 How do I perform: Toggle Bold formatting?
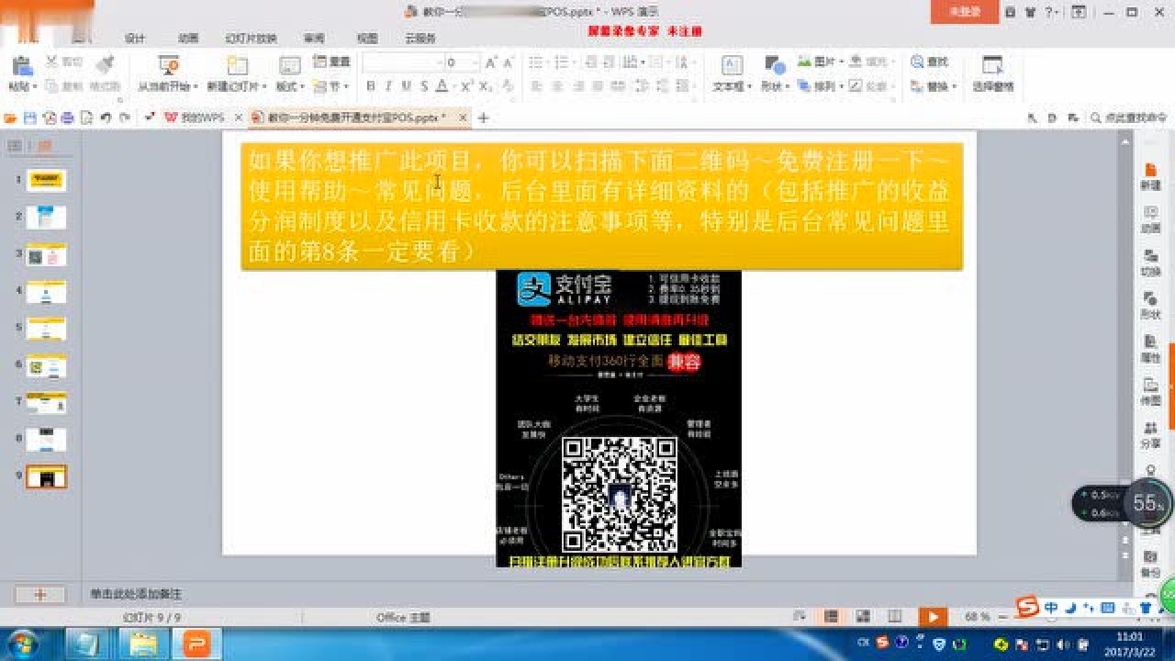(x=371, y=86)
